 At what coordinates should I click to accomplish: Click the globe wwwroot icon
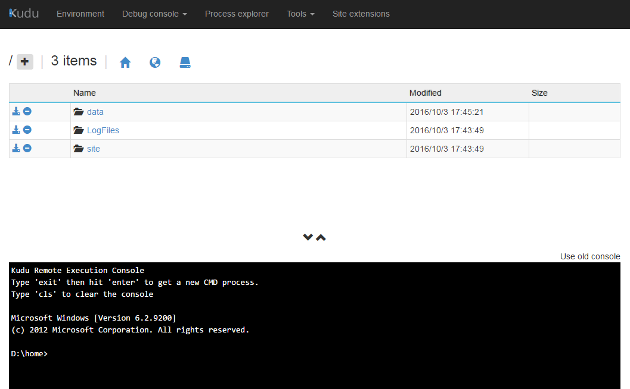(x=155, y=62)
